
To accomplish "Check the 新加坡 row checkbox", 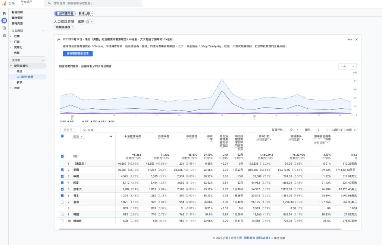I will (62, 221).
